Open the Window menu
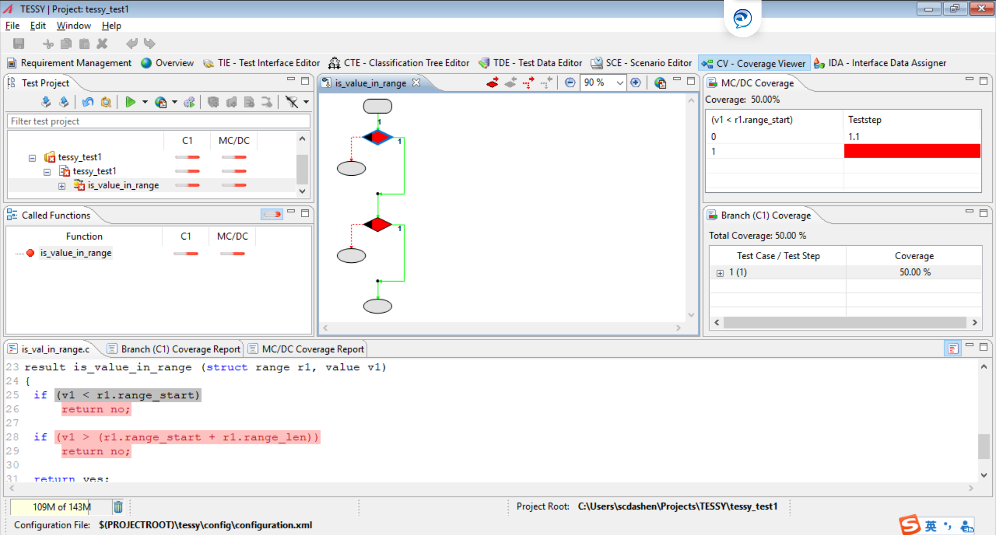Viewport: 996px width, 535px height. pos(74,25)
